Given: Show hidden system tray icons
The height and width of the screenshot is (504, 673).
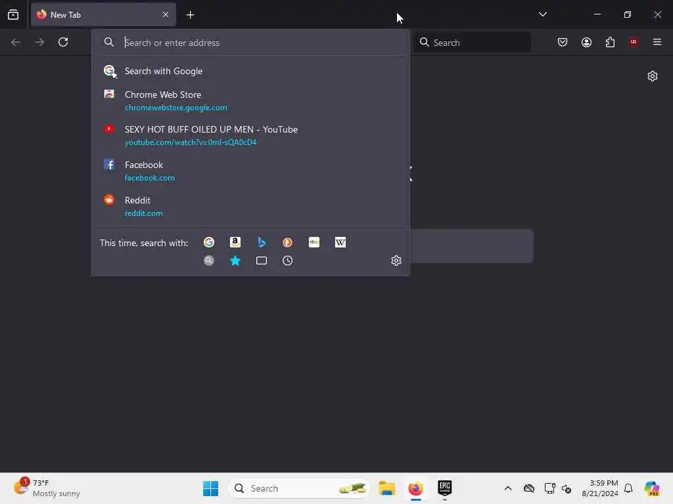Looking at the screenshot, I should coord(508,488).
